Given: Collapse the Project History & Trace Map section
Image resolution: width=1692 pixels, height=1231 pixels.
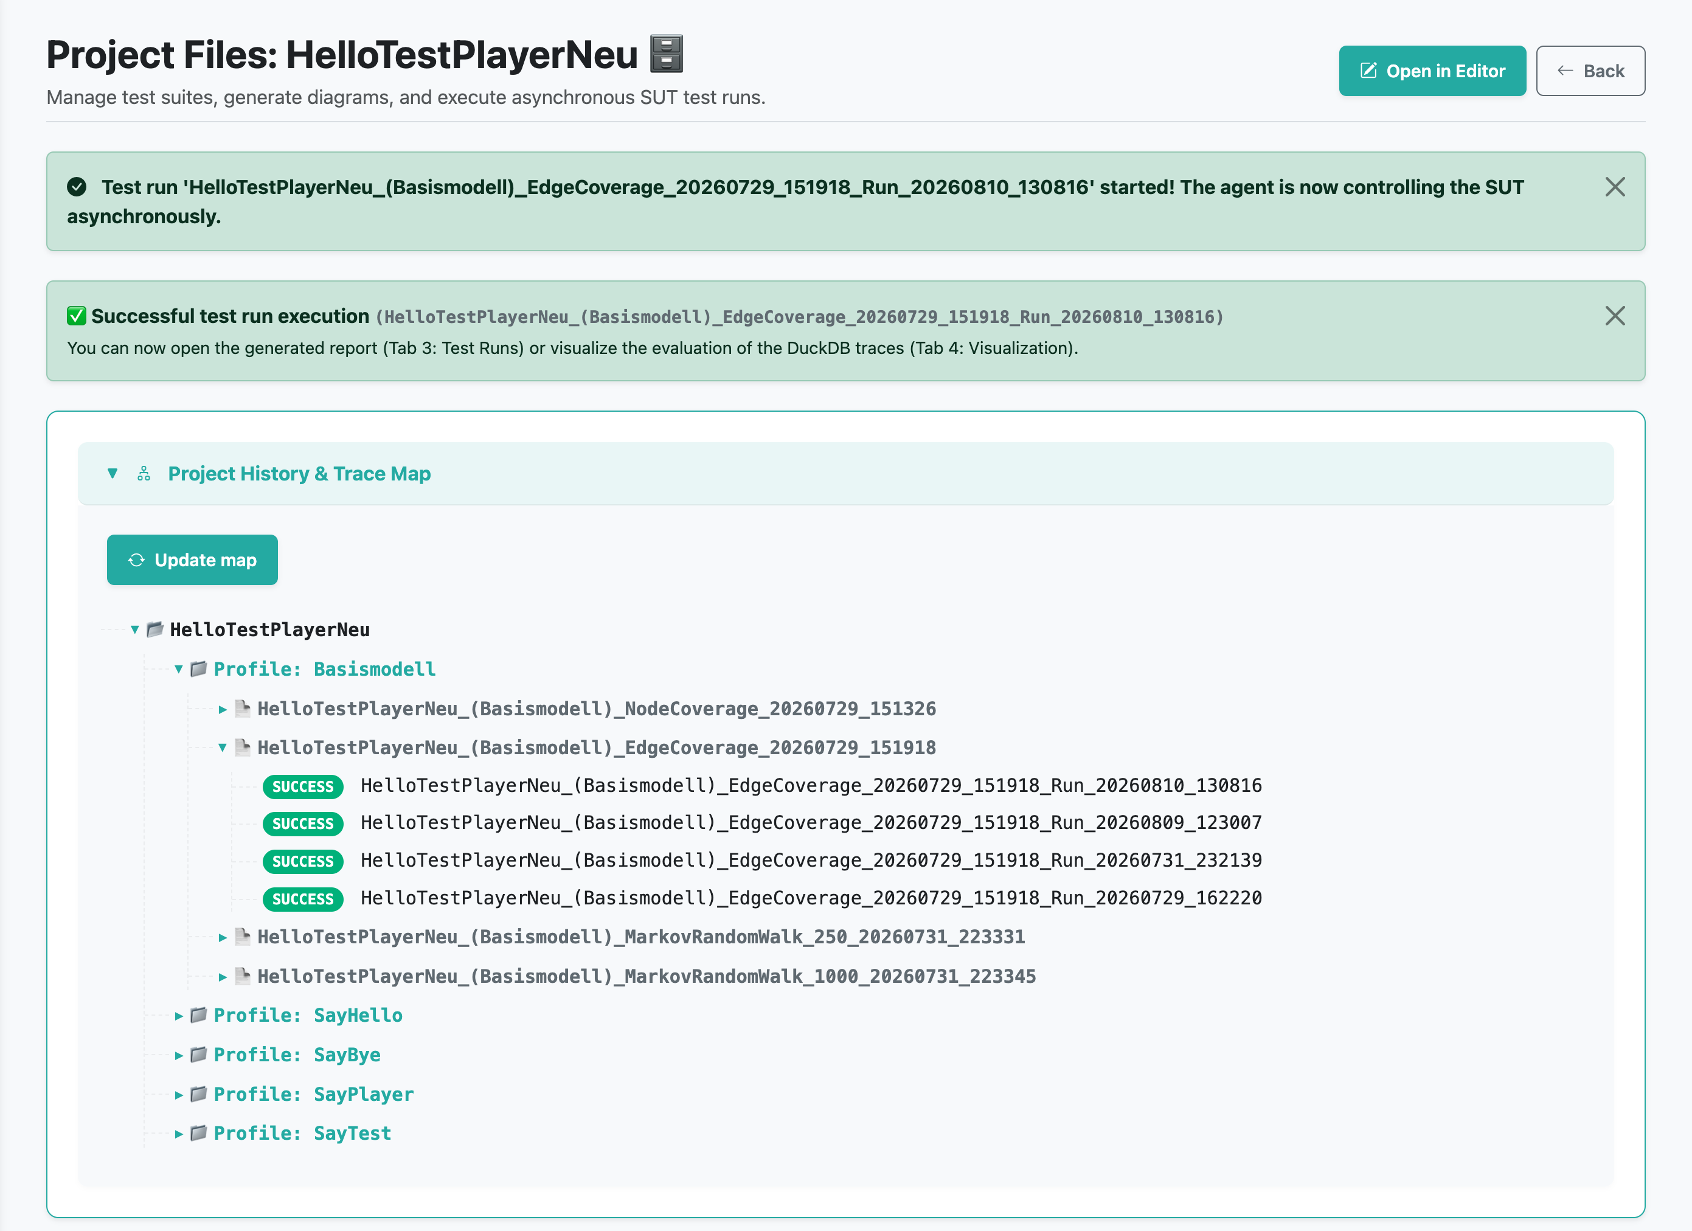Looking at the screenshot, I should pyautogui.click(x=113, y=474).
